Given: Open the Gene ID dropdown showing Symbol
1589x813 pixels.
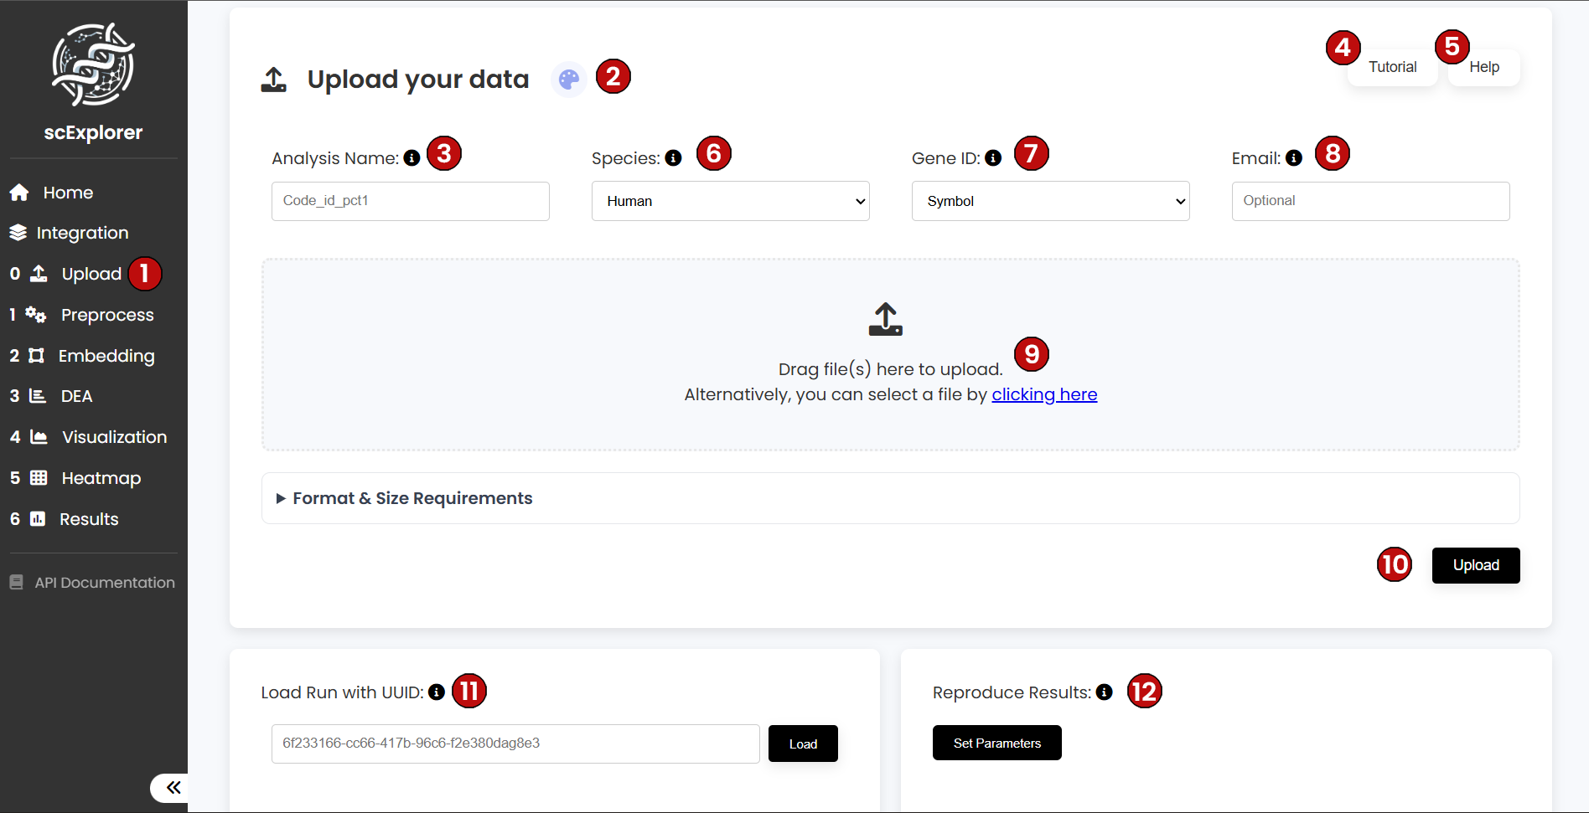Looking at the screenshot, I should tap(1051, 201).
